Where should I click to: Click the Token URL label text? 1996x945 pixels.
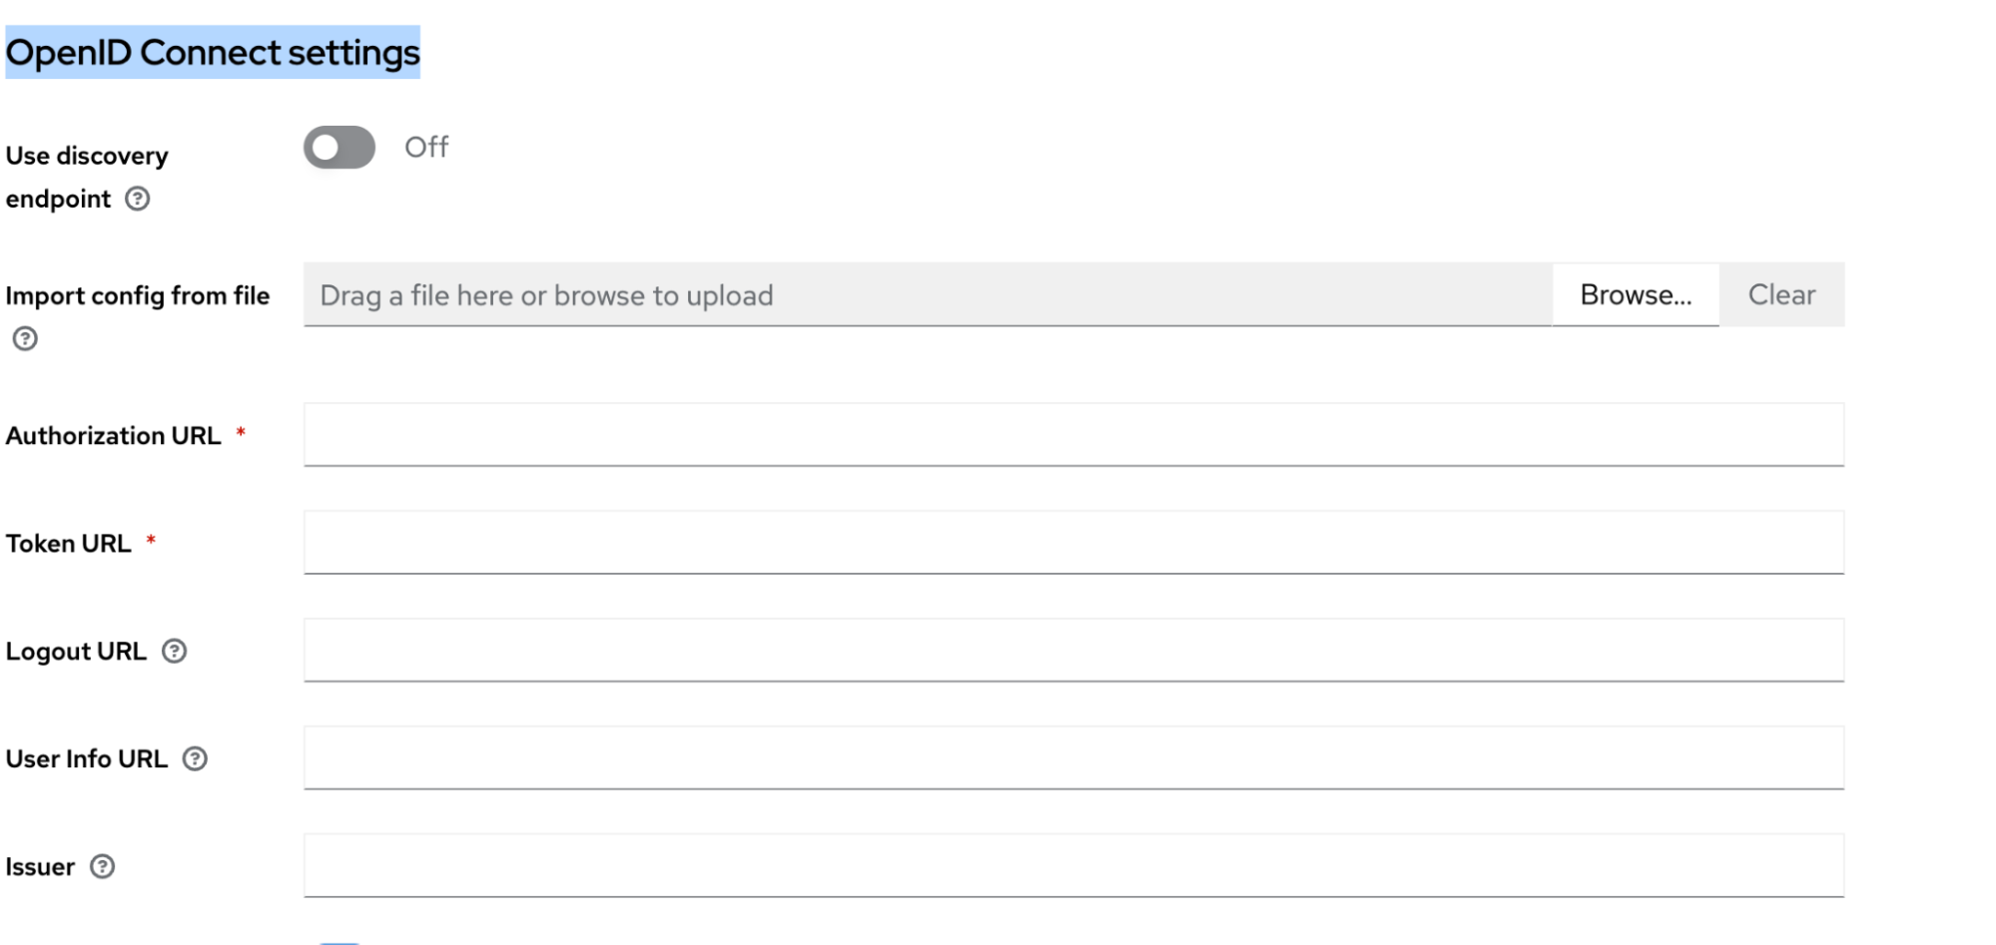coord(68,544)
